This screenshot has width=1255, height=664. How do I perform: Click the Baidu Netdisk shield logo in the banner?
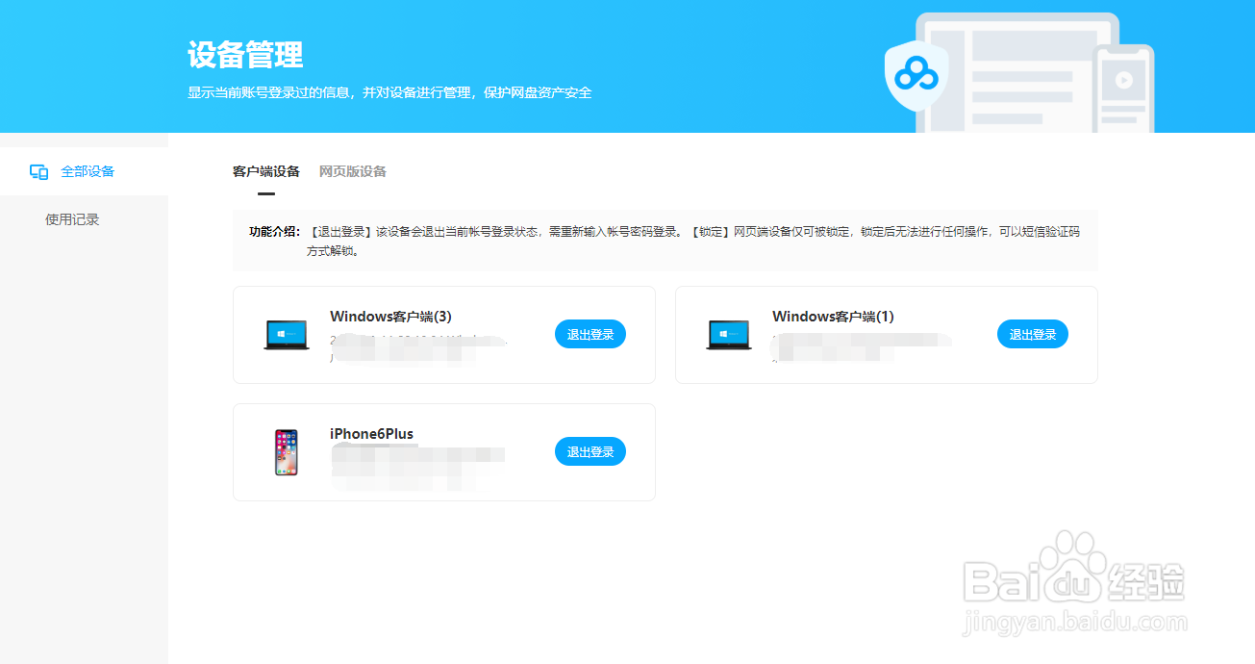pyautogui.click(x=916, y=77)
